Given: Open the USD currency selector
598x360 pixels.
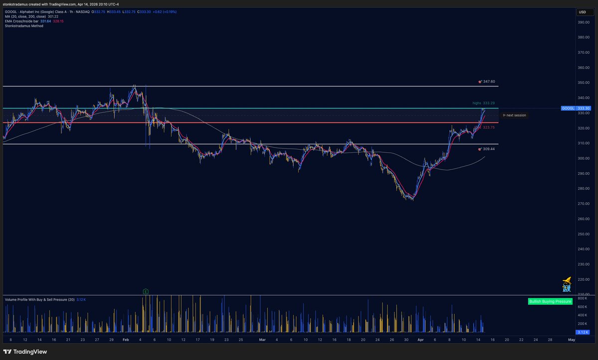Looking at the screenshot, I should tap(584, 12).
